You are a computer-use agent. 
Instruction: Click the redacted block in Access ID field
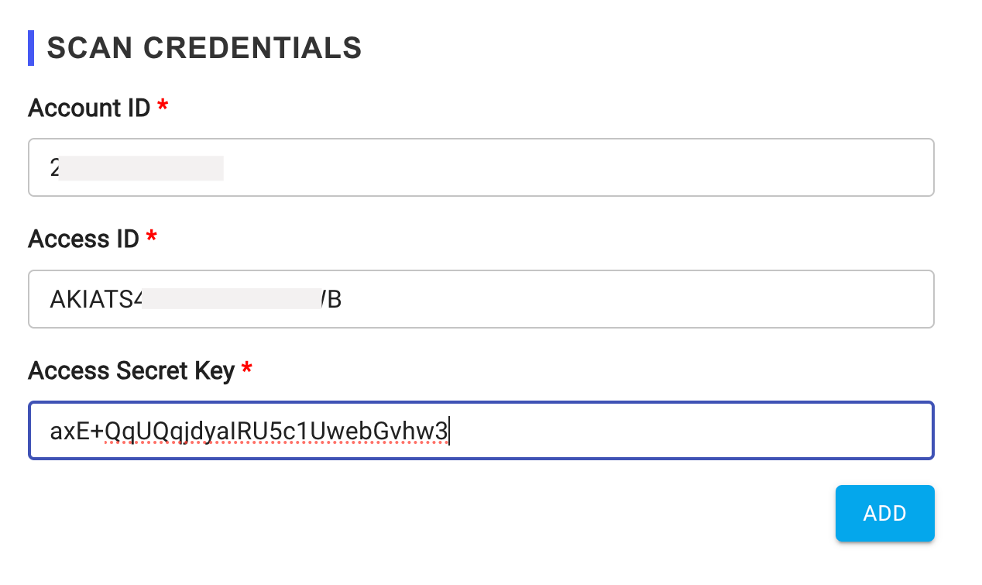pyautogui.click(x=232, y=299)
